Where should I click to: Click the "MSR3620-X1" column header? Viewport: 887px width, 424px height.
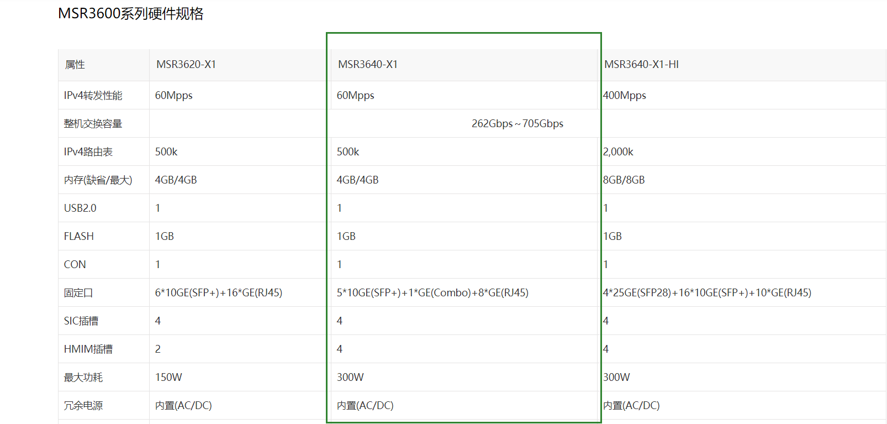186,65
